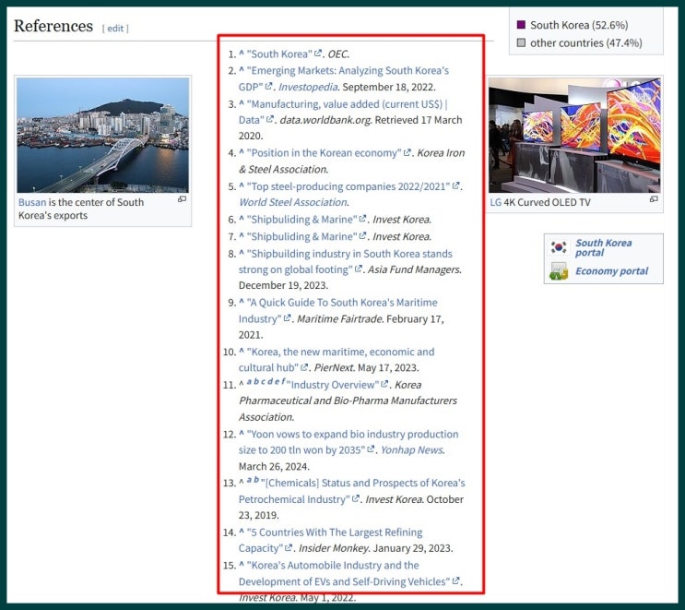Image resolution: width=685 pixels, height=610 pixels.
Task: Jump back via caret on reference 10
Action: pos(242,351)
